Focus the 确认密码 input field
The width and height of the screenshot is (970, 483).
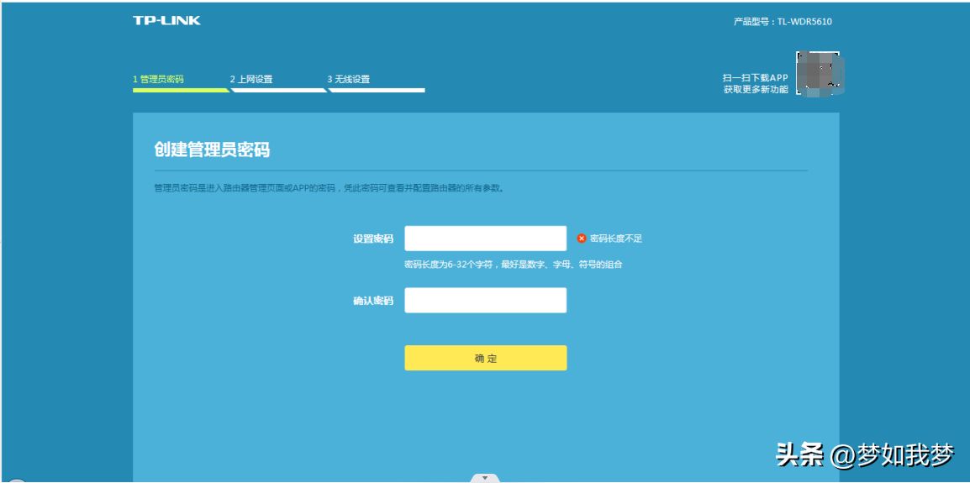pyautogui.click(x=485, y=300)
